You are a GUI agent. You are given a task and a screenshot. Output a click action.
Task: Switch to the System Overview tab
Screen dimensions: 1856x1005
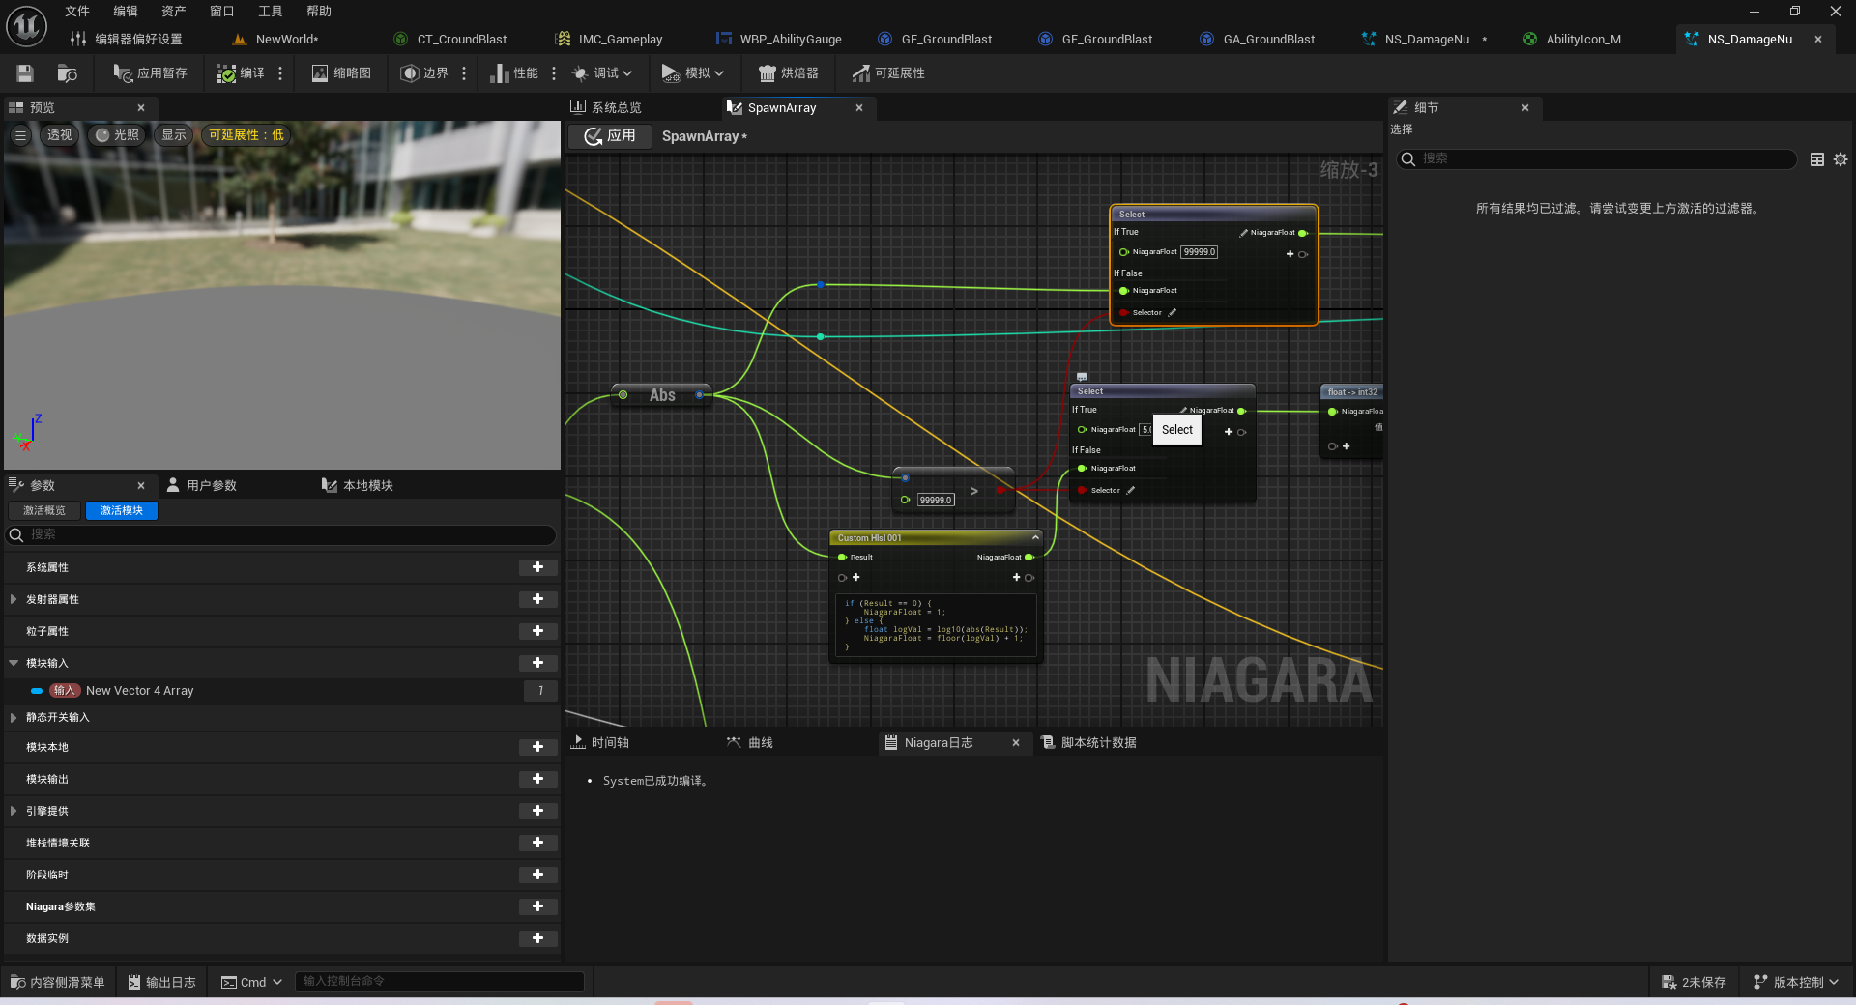pyautogui.click(x=606, y=107)
